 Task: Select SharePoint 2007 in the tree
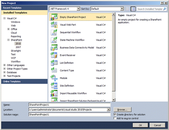click(x=18, y=47)
